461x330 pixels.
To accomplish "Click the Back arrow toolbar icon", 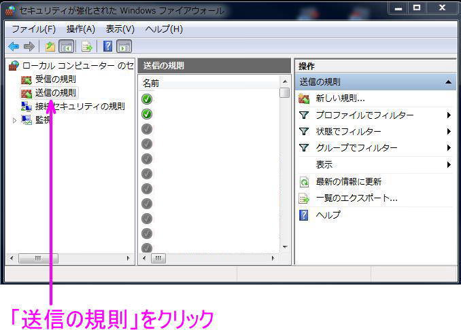I will point(14,46).
